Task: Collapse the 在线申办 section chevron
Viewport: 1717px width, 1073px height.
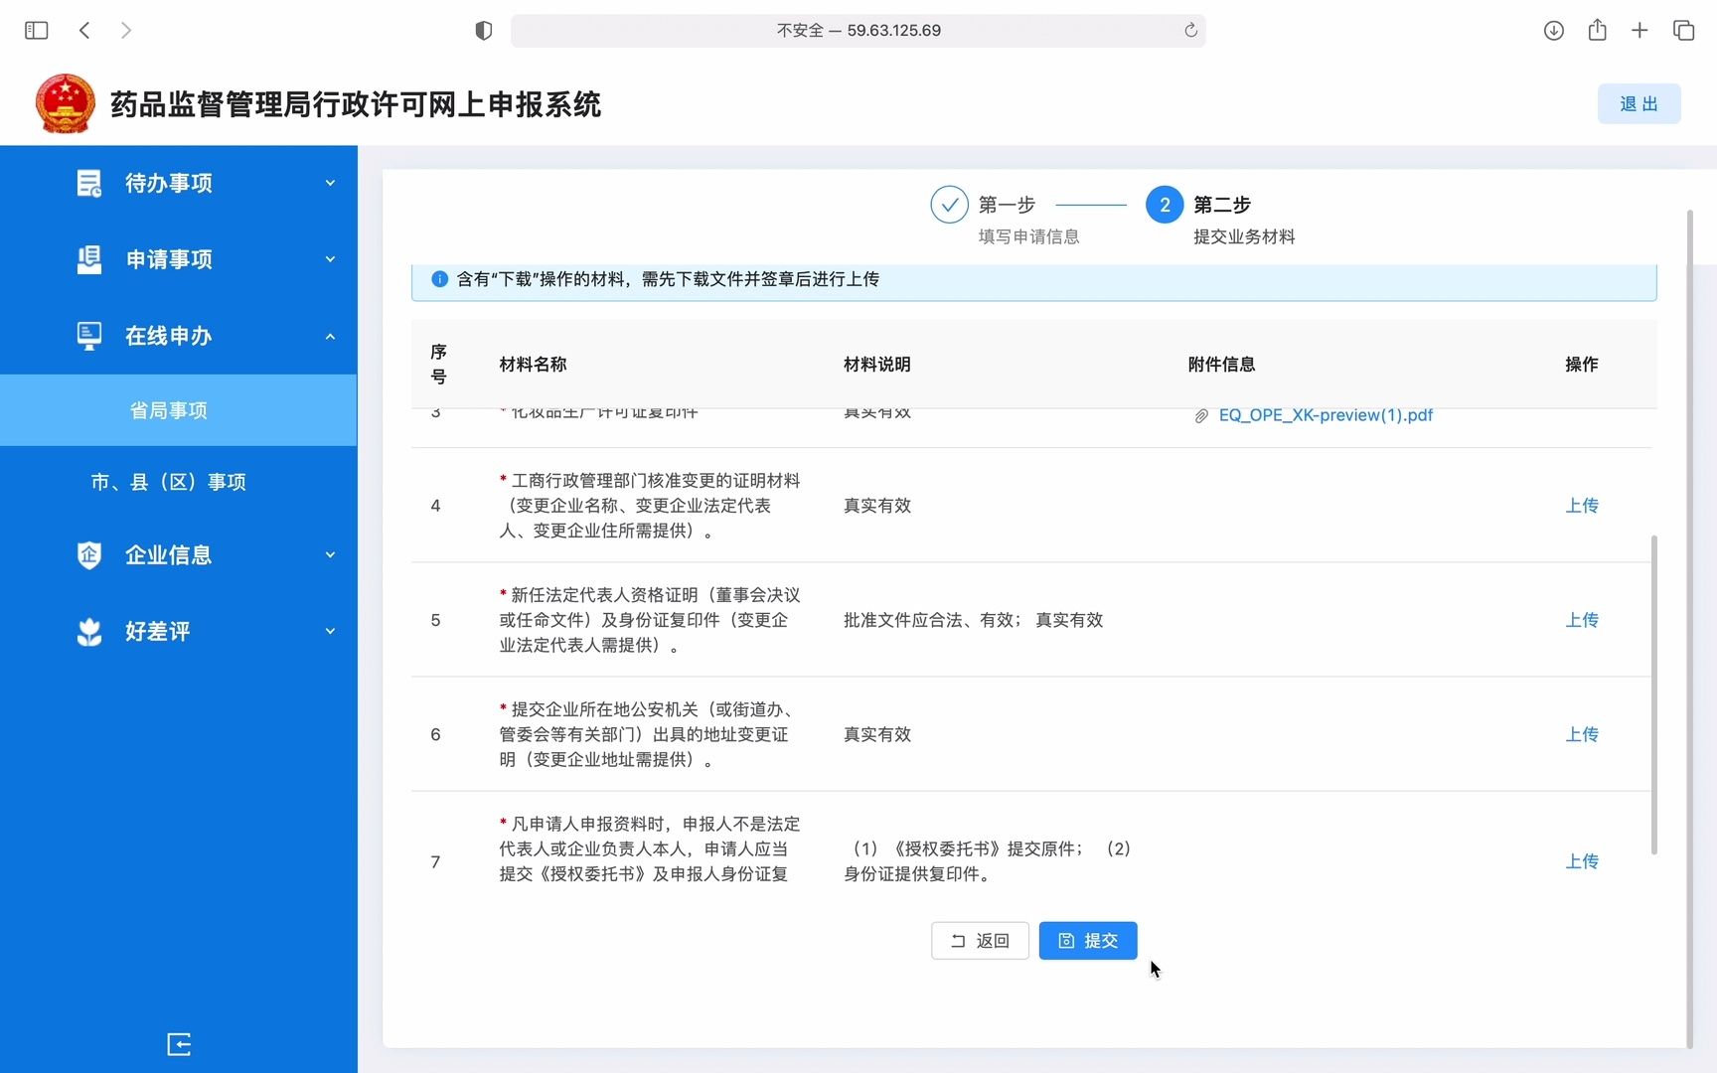Action: [331, 336]
